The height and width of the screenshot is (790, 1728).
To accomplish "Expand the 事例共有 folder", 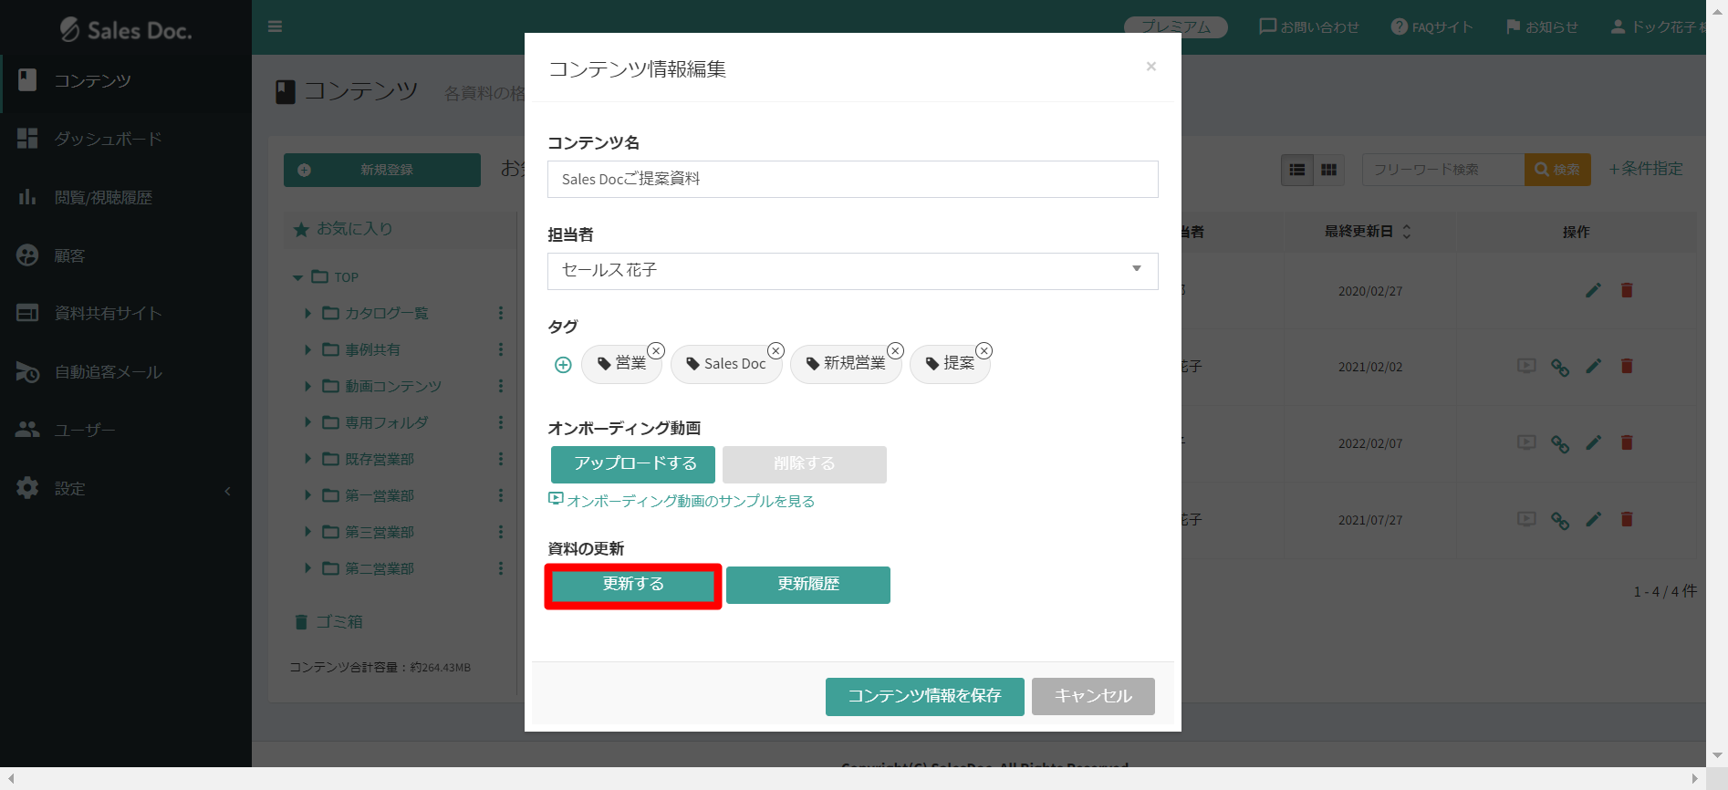I will 307,349.
